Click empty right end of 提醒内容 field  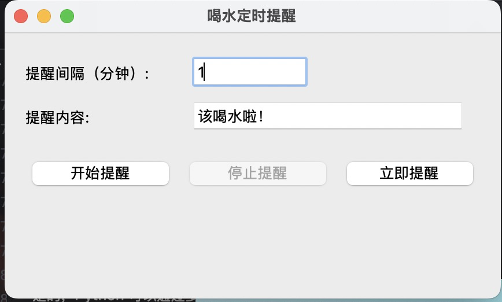(384, 116)
